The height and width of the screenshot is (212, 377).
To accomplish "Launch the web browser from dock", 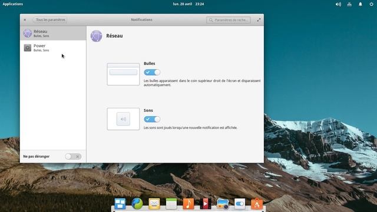I will [137, 204].
